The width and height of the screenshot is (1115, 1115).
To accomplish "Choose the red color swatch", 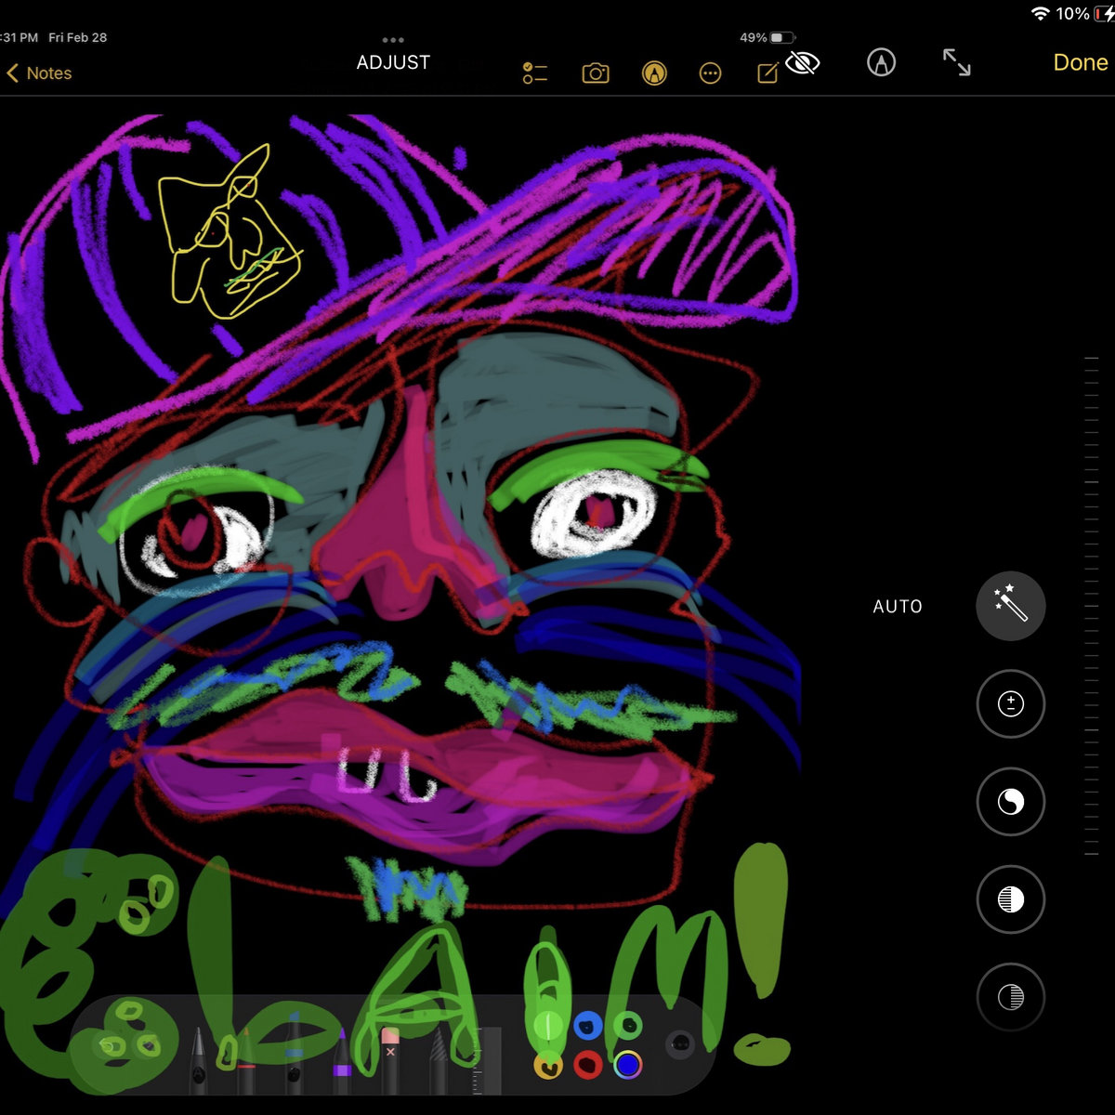I will point(588,1065).
